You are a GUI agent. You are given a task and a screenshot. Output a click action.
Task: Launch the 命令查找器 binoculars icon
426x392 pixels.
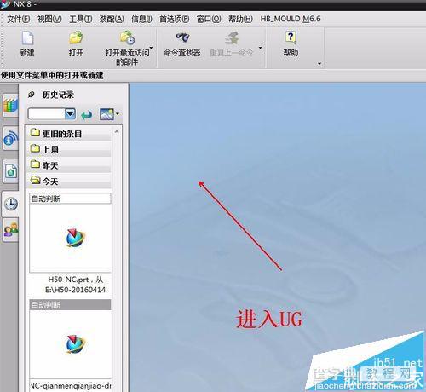click(182, 37)
